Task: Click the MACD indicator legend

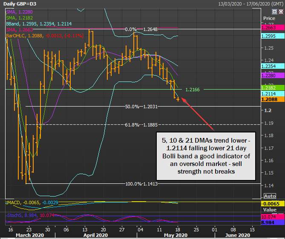Action: coord(32,202)
